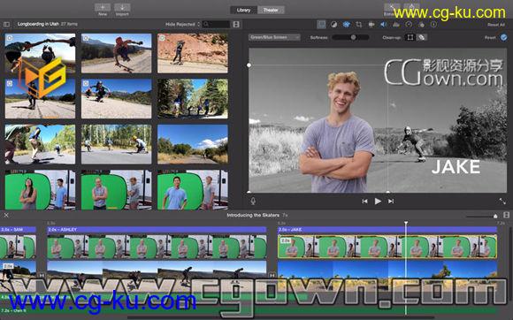Click the Longboarding in Utah event title
The height and width of the screenshot is (320, 513).
[38, 24]
